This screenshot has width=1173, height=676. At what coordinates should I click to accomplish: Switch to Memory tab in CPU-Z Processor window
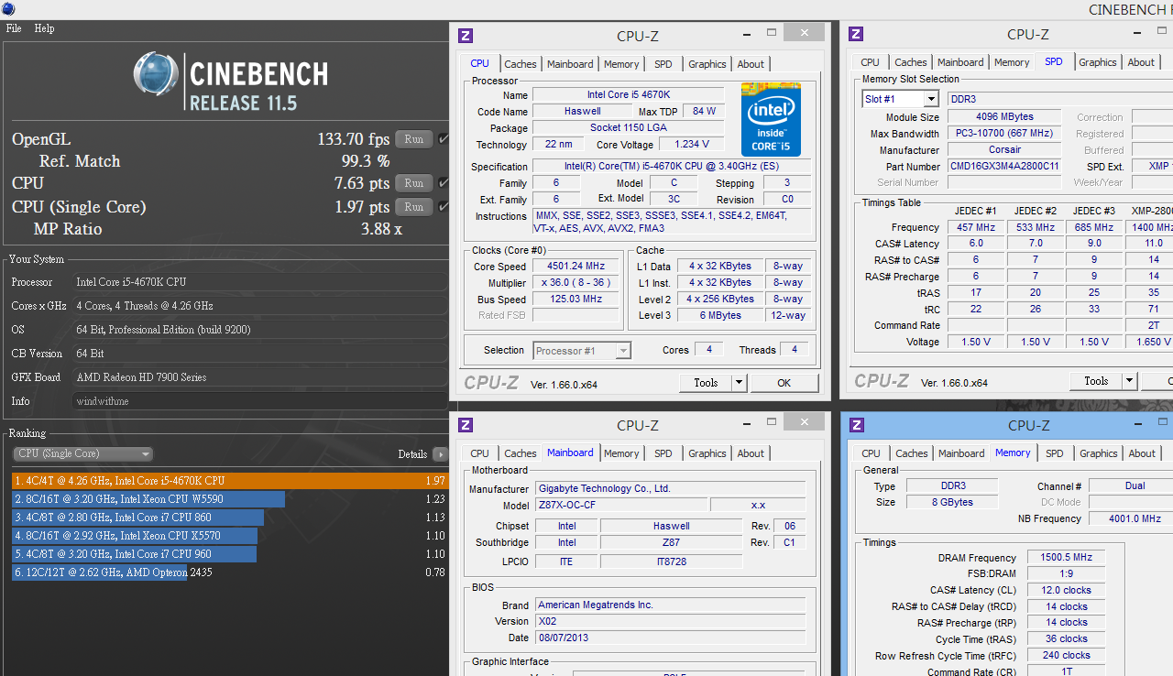click(621, 64)
